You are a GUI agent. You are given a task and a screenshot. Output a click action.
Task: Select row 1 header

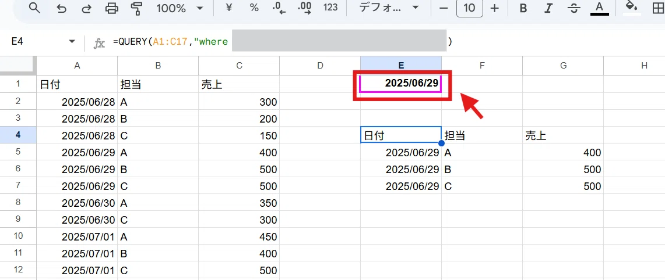coord(18,84)
